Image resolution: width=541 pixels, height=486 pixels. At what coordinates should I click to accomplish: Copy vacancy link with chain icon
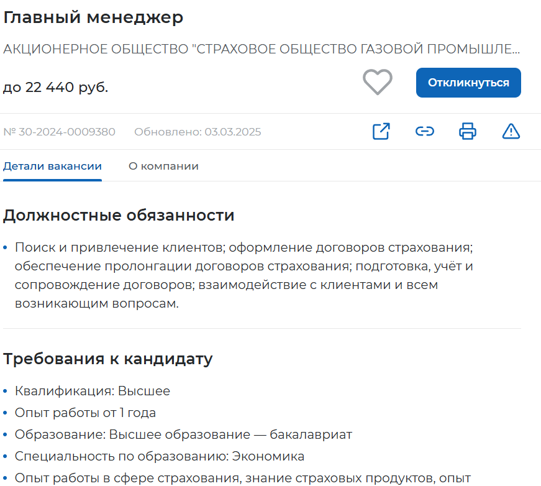click(x=424, y=132)
